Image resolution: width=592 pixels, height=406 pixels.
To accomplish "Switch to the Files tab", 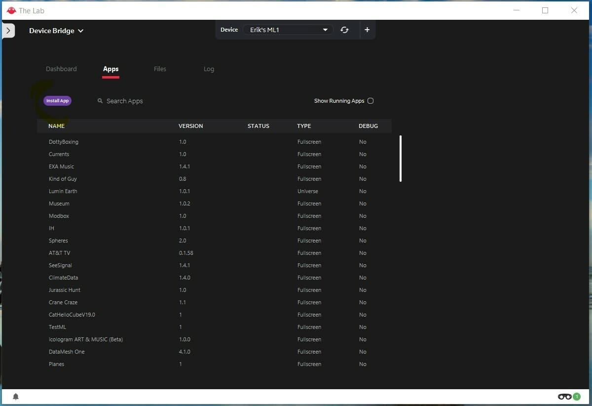I will click(160, 69).
